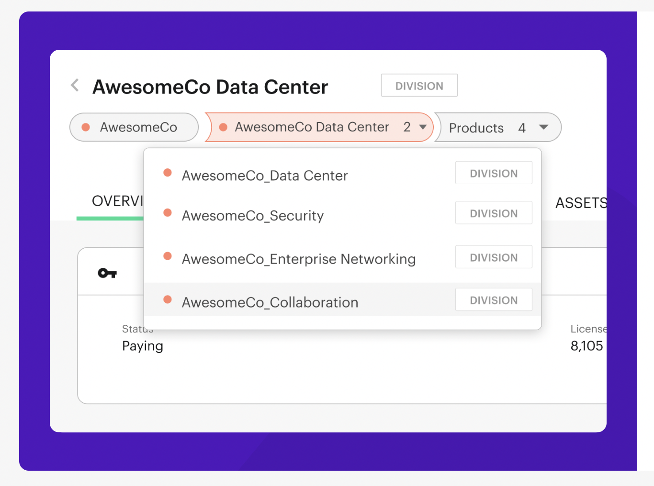
Task: Click DIVISION tag on AwesomeCo_Collaboration row
Action: point(494,300)
